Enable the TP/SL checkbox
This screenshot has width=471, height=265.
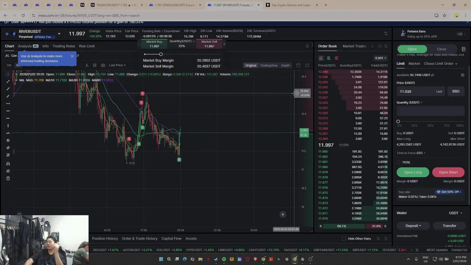(399, 162)
